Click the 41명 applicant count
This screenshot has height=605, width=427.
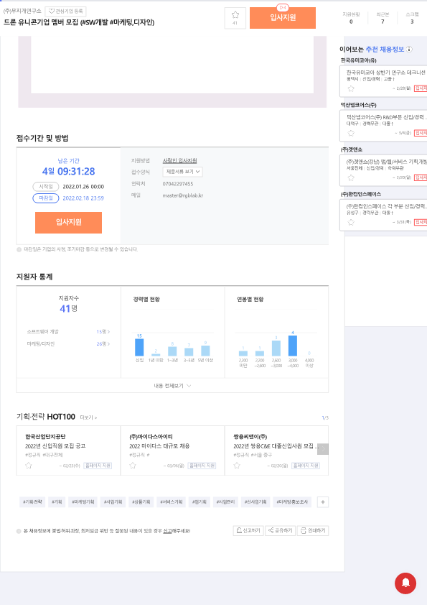[x=68, y=309]
